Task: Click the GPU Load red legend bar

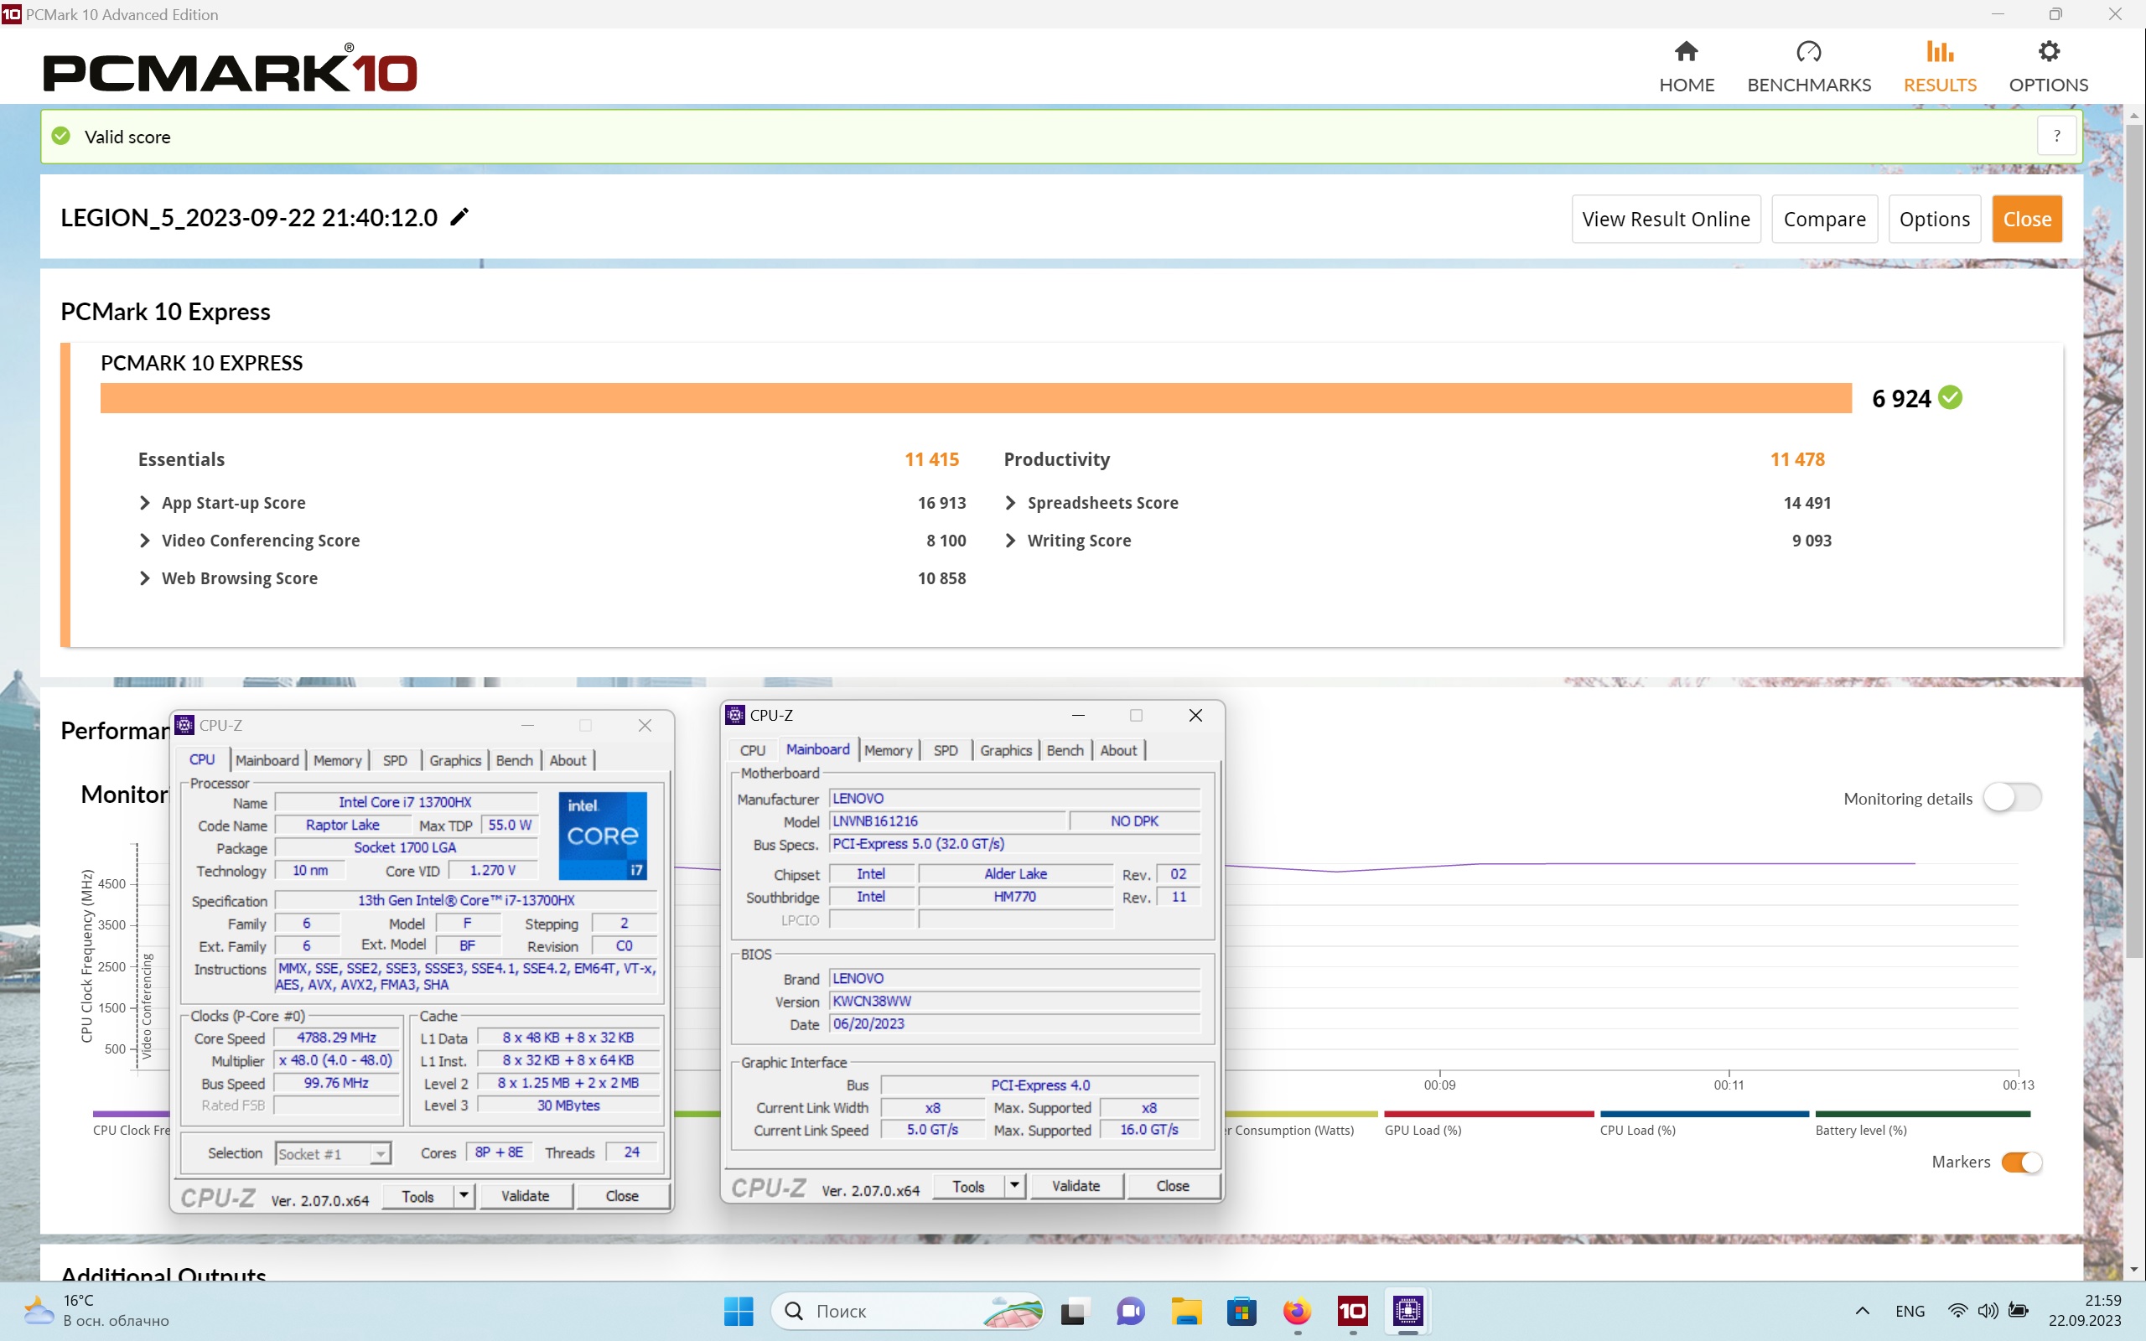Action: click(x=1489, y=1114)
